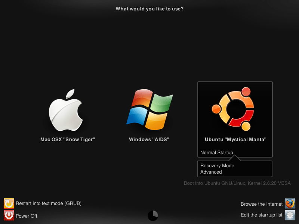This screenshot has height=224, width=299.
Task: Open Firefox to browse the Internet
Action: tap(289, 204)
